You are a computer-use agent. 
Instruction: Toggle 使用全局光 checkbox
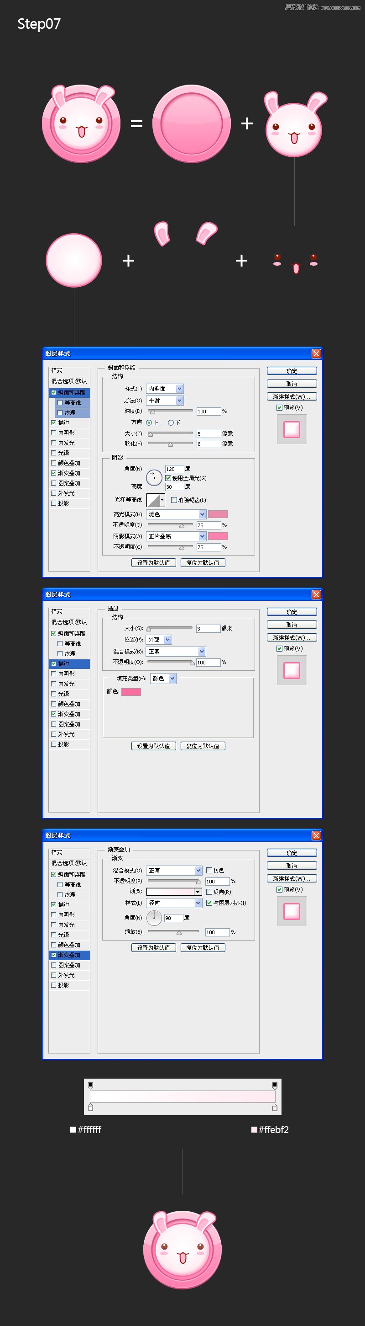pos(168,478)
